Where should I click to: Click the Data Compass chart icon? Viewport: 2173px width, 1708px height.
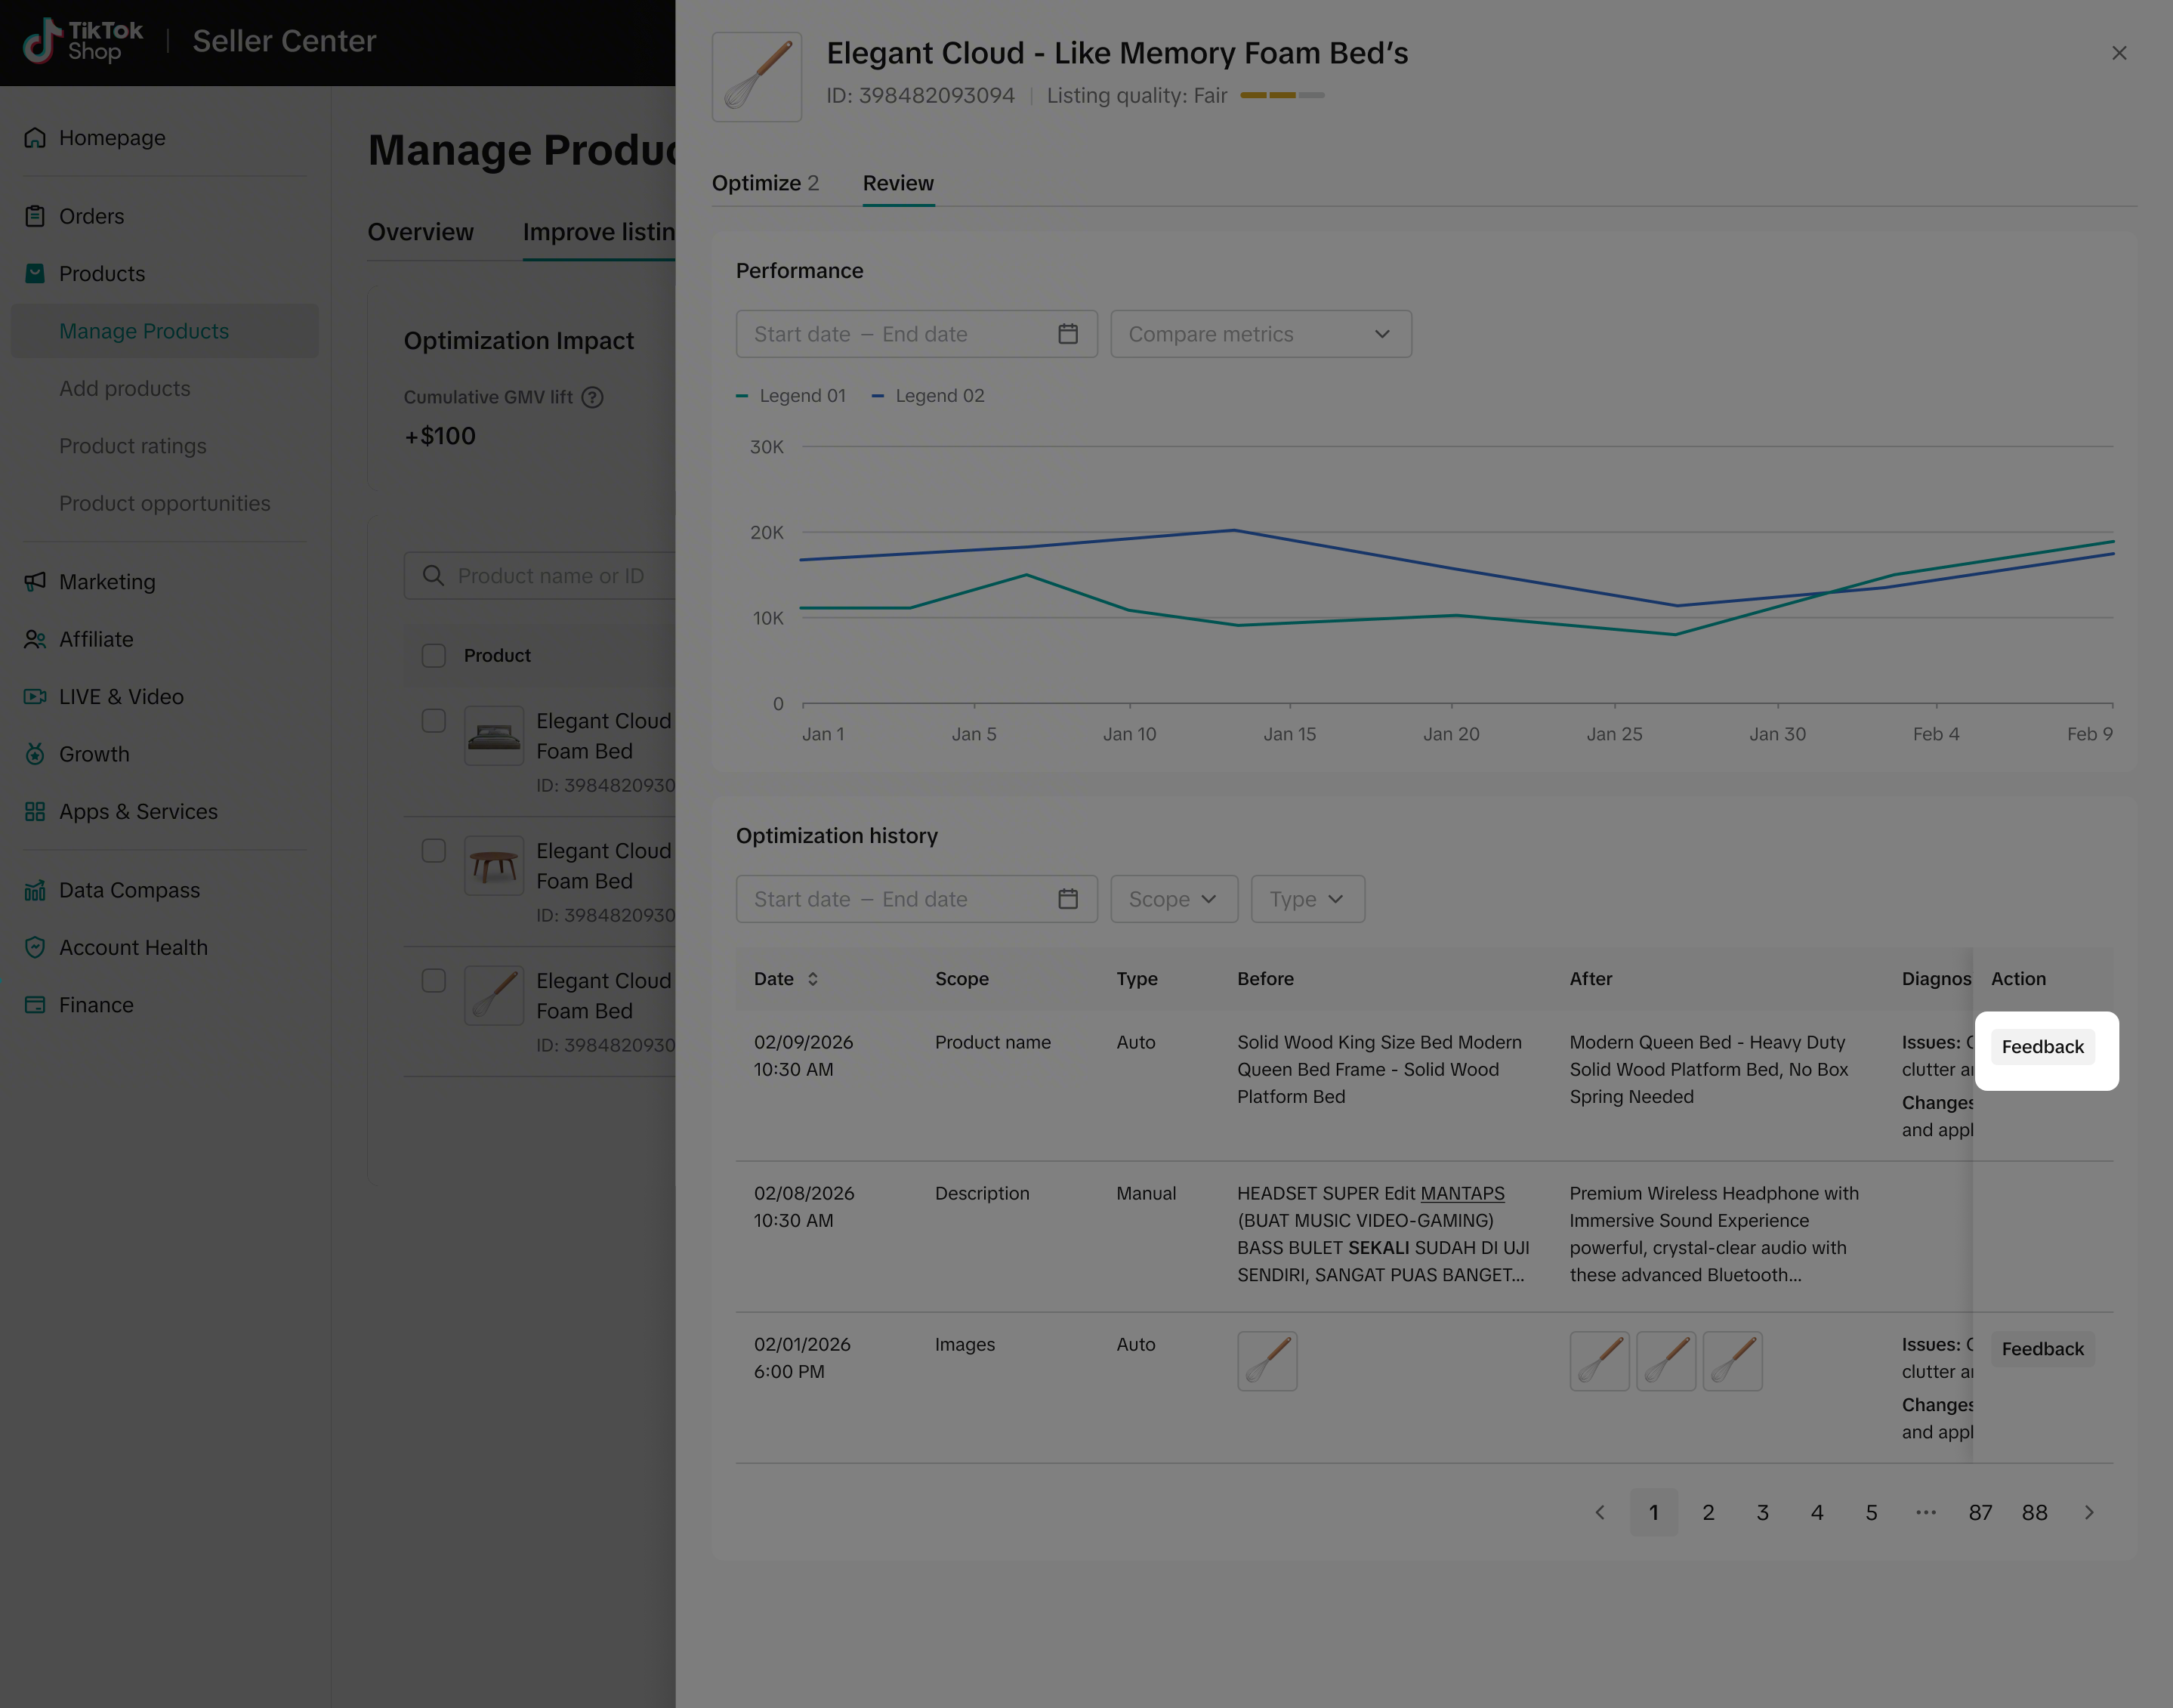35,890
